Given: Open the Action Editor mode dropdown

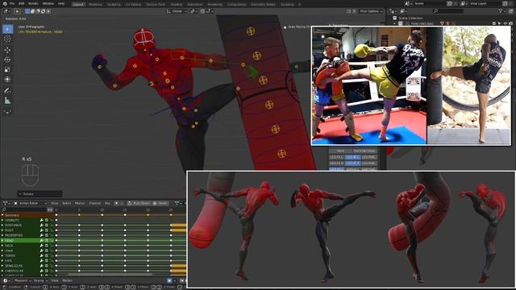Looking at the screenshot, I should click(30, 203).
